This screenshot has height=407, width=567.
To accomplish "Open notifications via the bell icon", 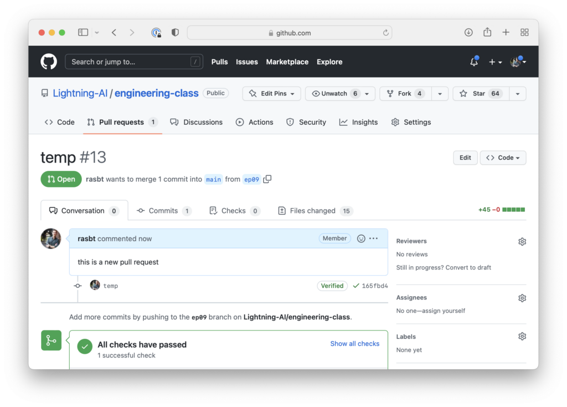I will click(473, 62).
